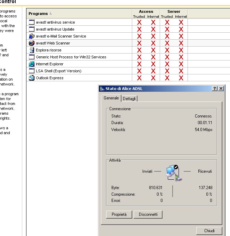Toggle Access Internet for Outlook Express

coord(153,78)
